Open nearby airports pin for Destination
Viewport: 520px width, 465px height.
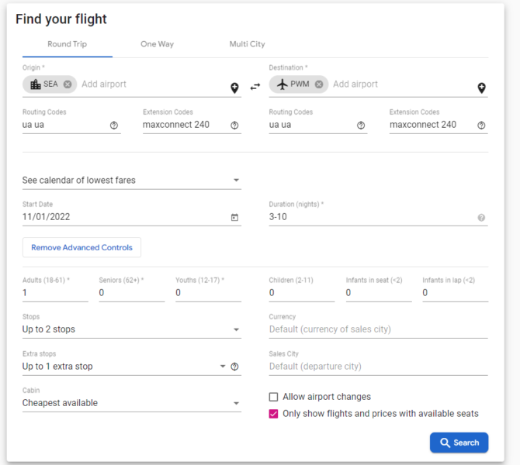[481, 88]
